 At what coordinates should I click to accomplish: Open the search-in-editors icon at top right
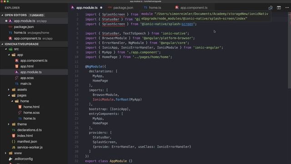click(271, 8)
